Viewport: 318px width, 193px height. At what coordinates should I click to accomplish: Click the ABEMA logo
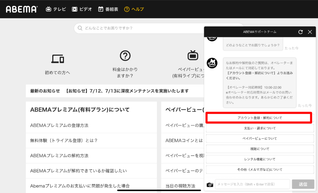(x=22, y=9)
